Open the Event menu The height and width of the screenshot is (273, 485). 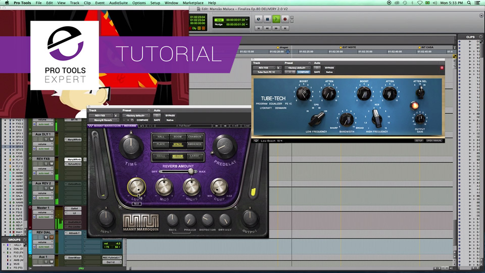point(100,3)
